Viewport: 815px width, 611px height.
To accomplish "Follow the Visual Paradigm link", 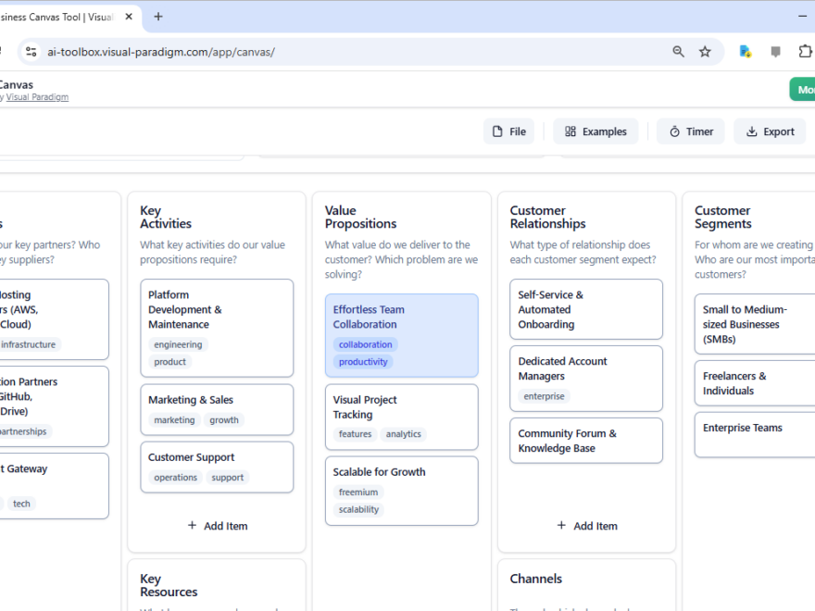I will (x=37, y=96).
